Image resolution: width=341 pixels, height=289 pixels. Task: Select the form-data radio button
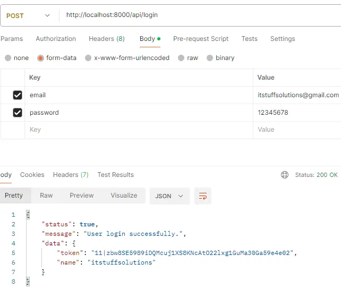pyautogui.click(x=40, y=58)
